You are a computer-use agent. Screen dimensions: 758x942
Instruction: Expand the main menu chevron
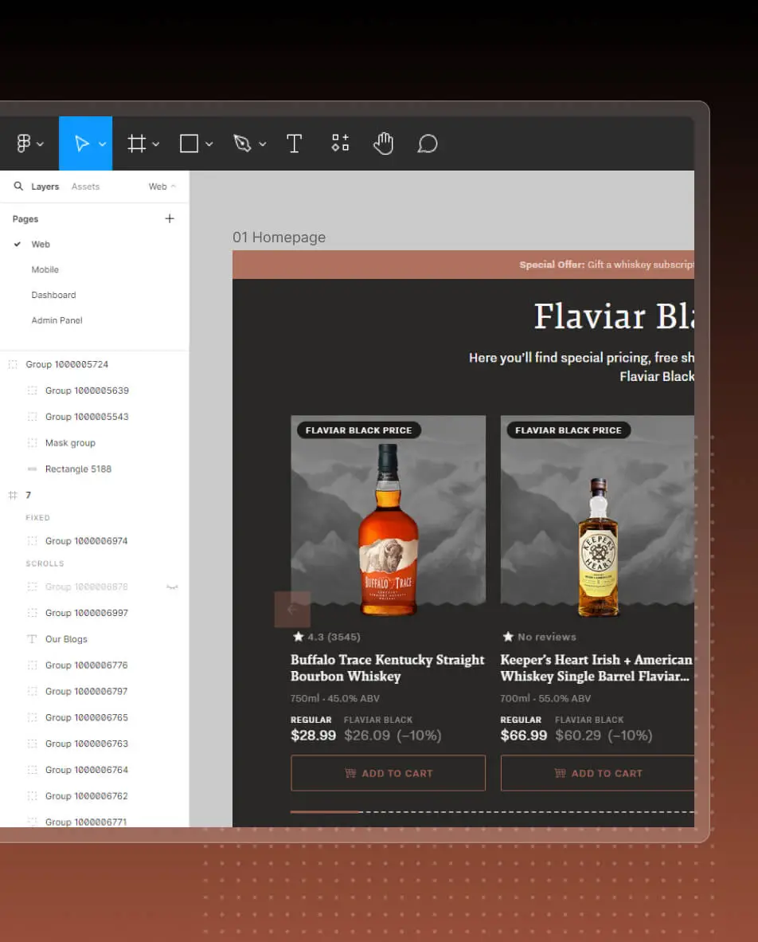tap(41, 144)
